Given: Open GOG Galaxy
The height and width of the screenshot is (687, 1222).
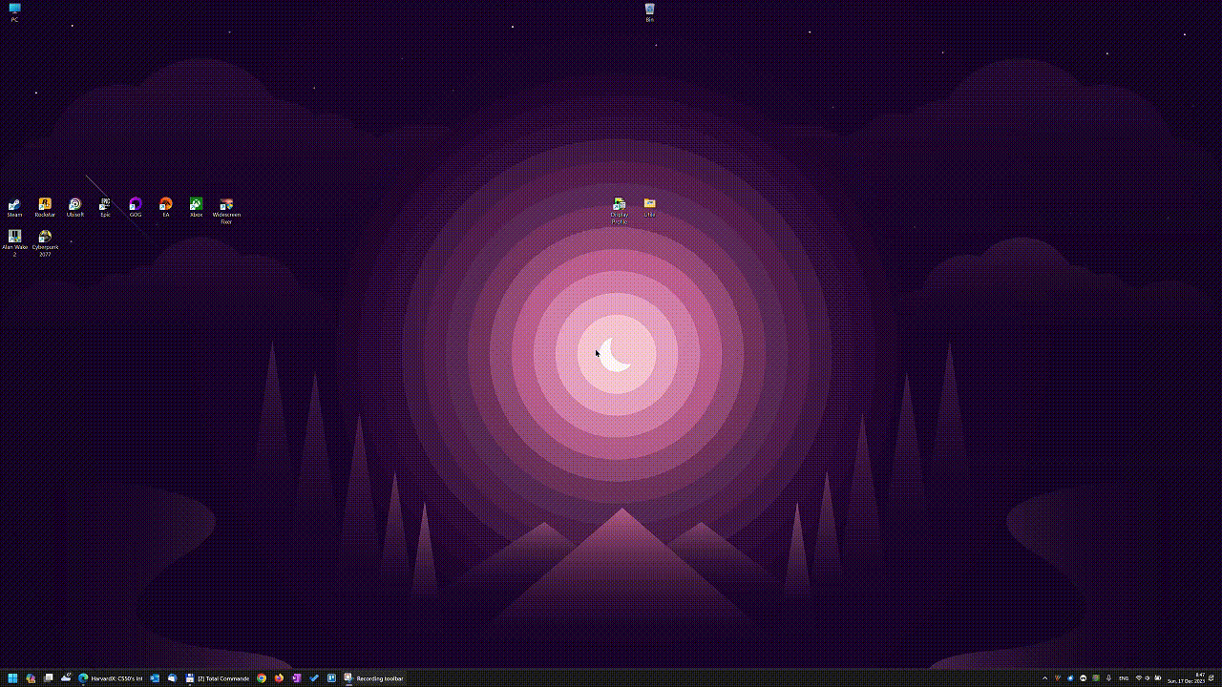Looking at the screenshot, I should tap(136, 205).
